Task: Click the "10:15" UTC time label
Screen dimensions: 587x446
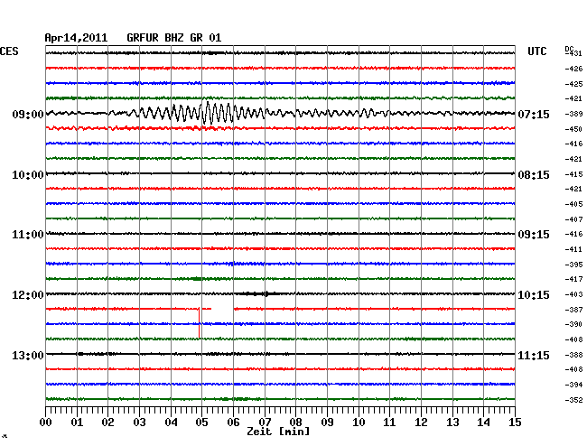Action: (534, 295)
